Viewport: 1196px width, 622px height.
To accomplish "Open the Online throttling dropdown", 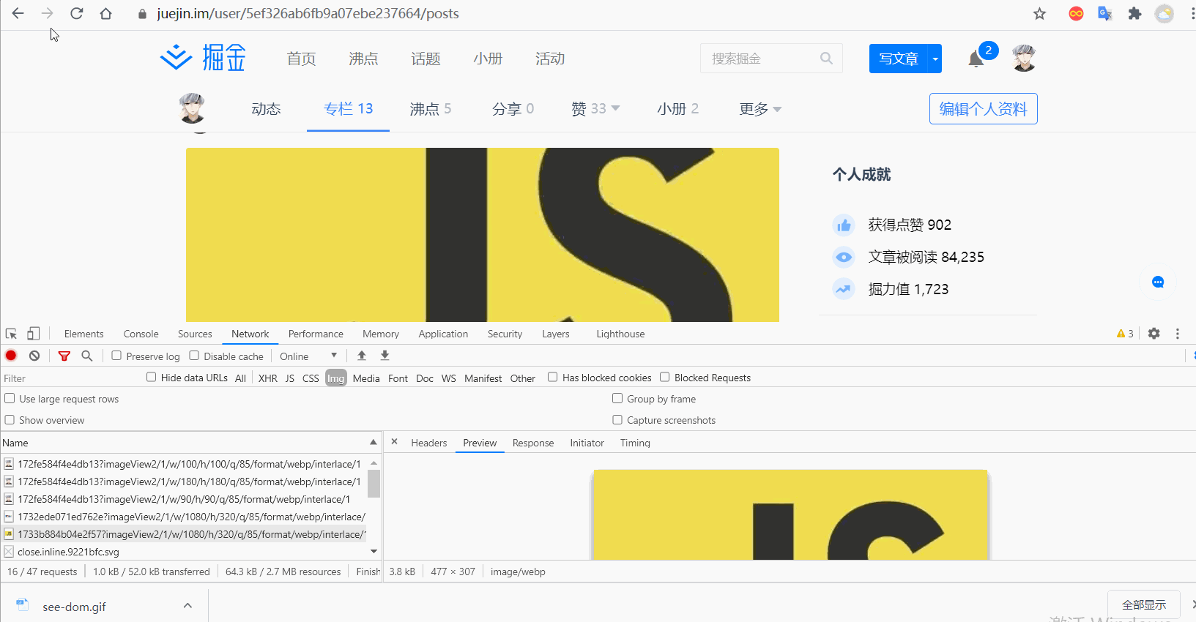I will 308,356.
